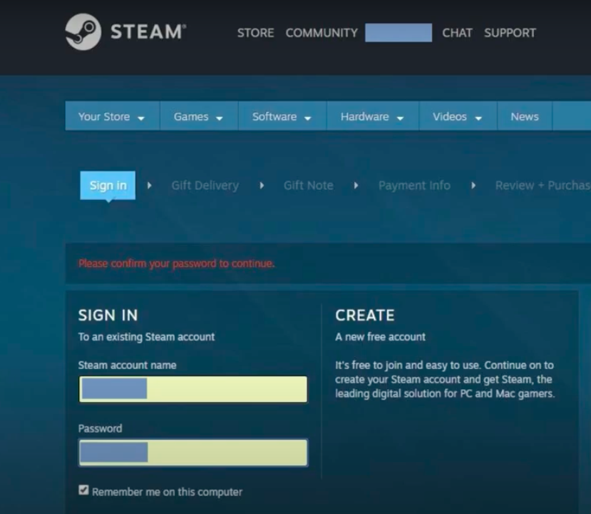
Task: Click the Gift Delivery breadcrumb step
Action: tap(205, 185)
